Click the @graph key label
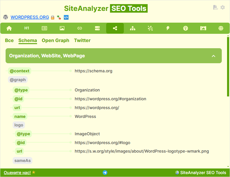This screenshot has height=177, width=230. 18,80
